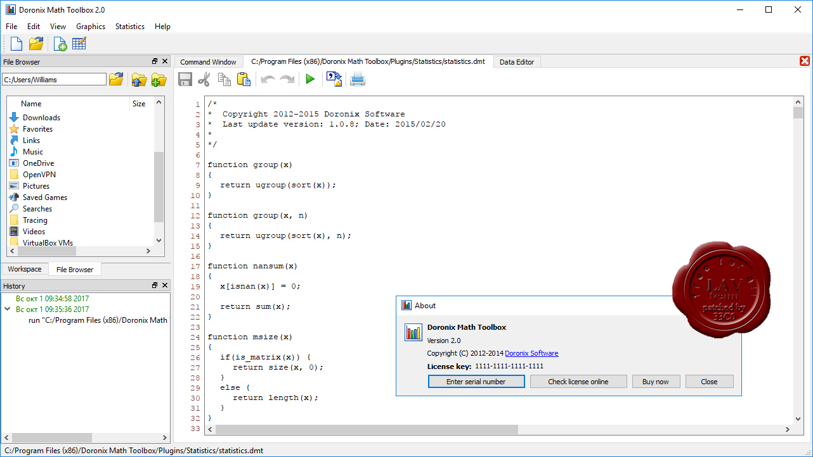Select the OneDrive entry
Viewport: 813px width, 457px height.
click(38, 163)
